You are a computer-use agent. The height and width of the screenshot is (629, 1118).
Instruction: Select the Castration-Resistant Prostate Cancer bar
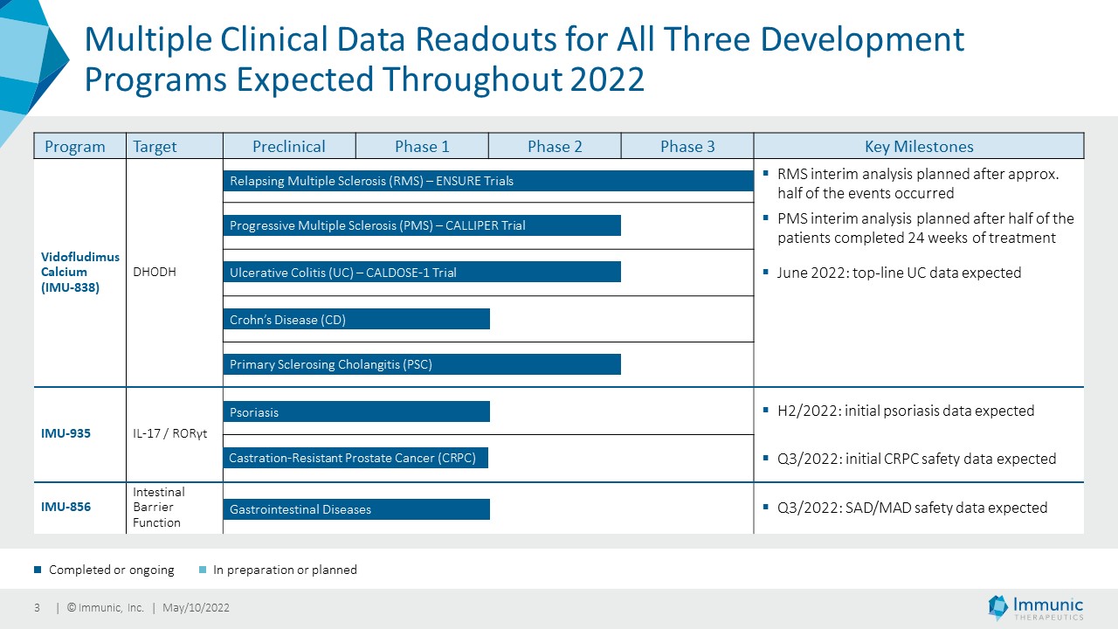[x=356, y=458]
